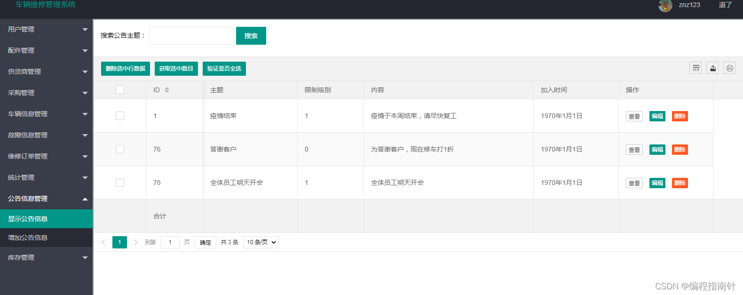Screen dimensions: 743x295
Task: Click page number 1 button
Action: (x=119, y=242)
